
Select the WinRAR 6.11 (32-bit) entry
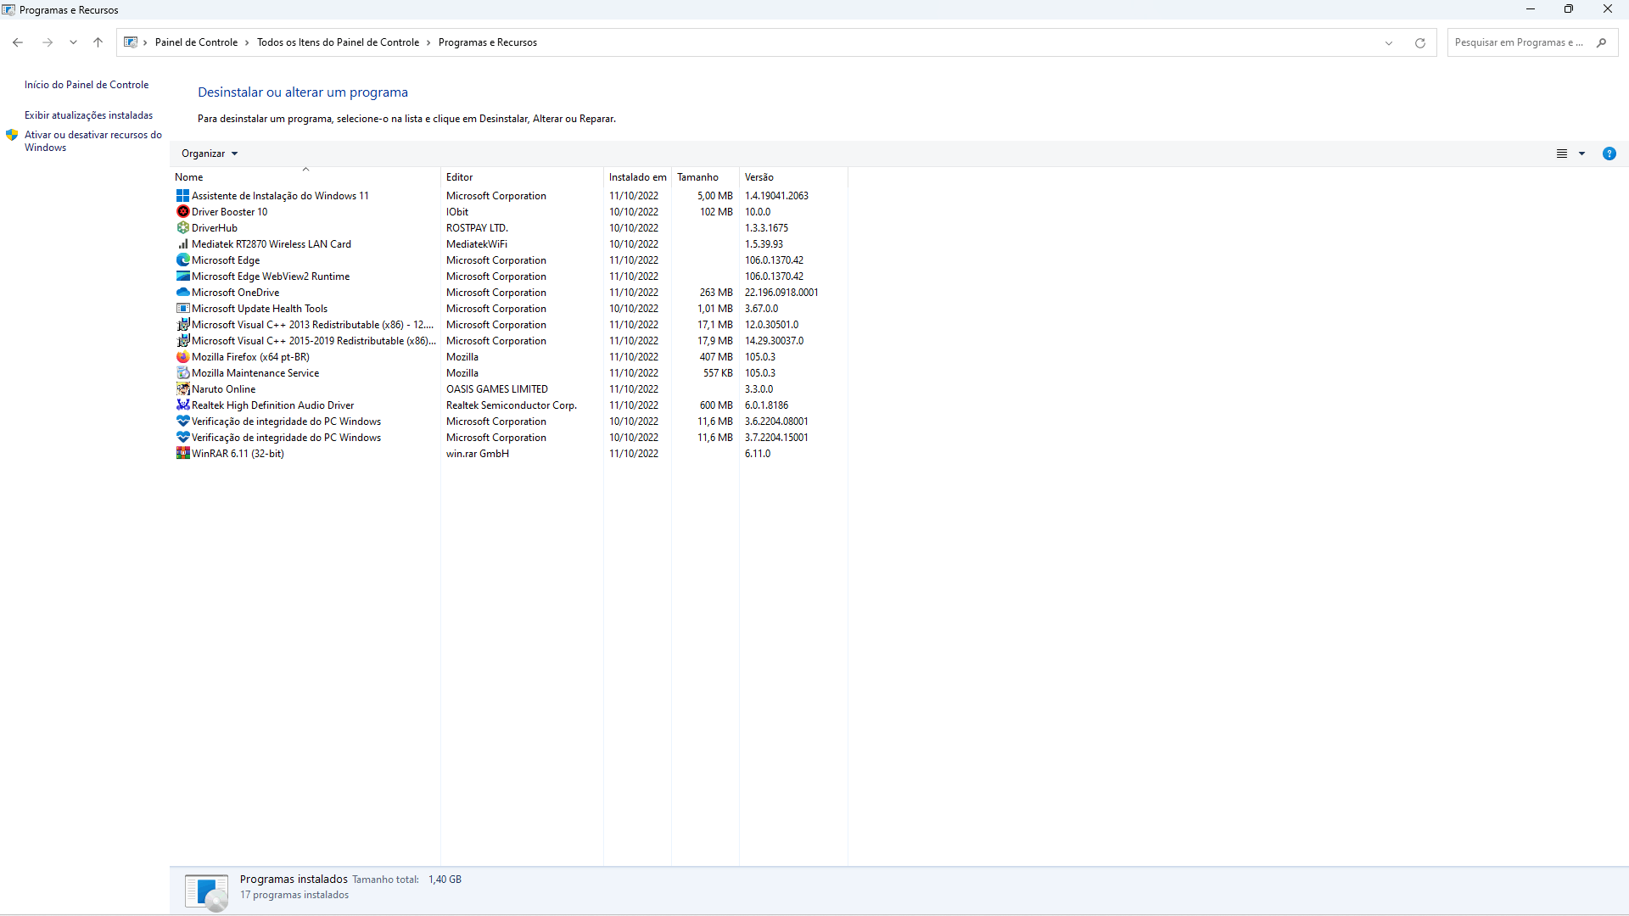[x=238, y=454]
